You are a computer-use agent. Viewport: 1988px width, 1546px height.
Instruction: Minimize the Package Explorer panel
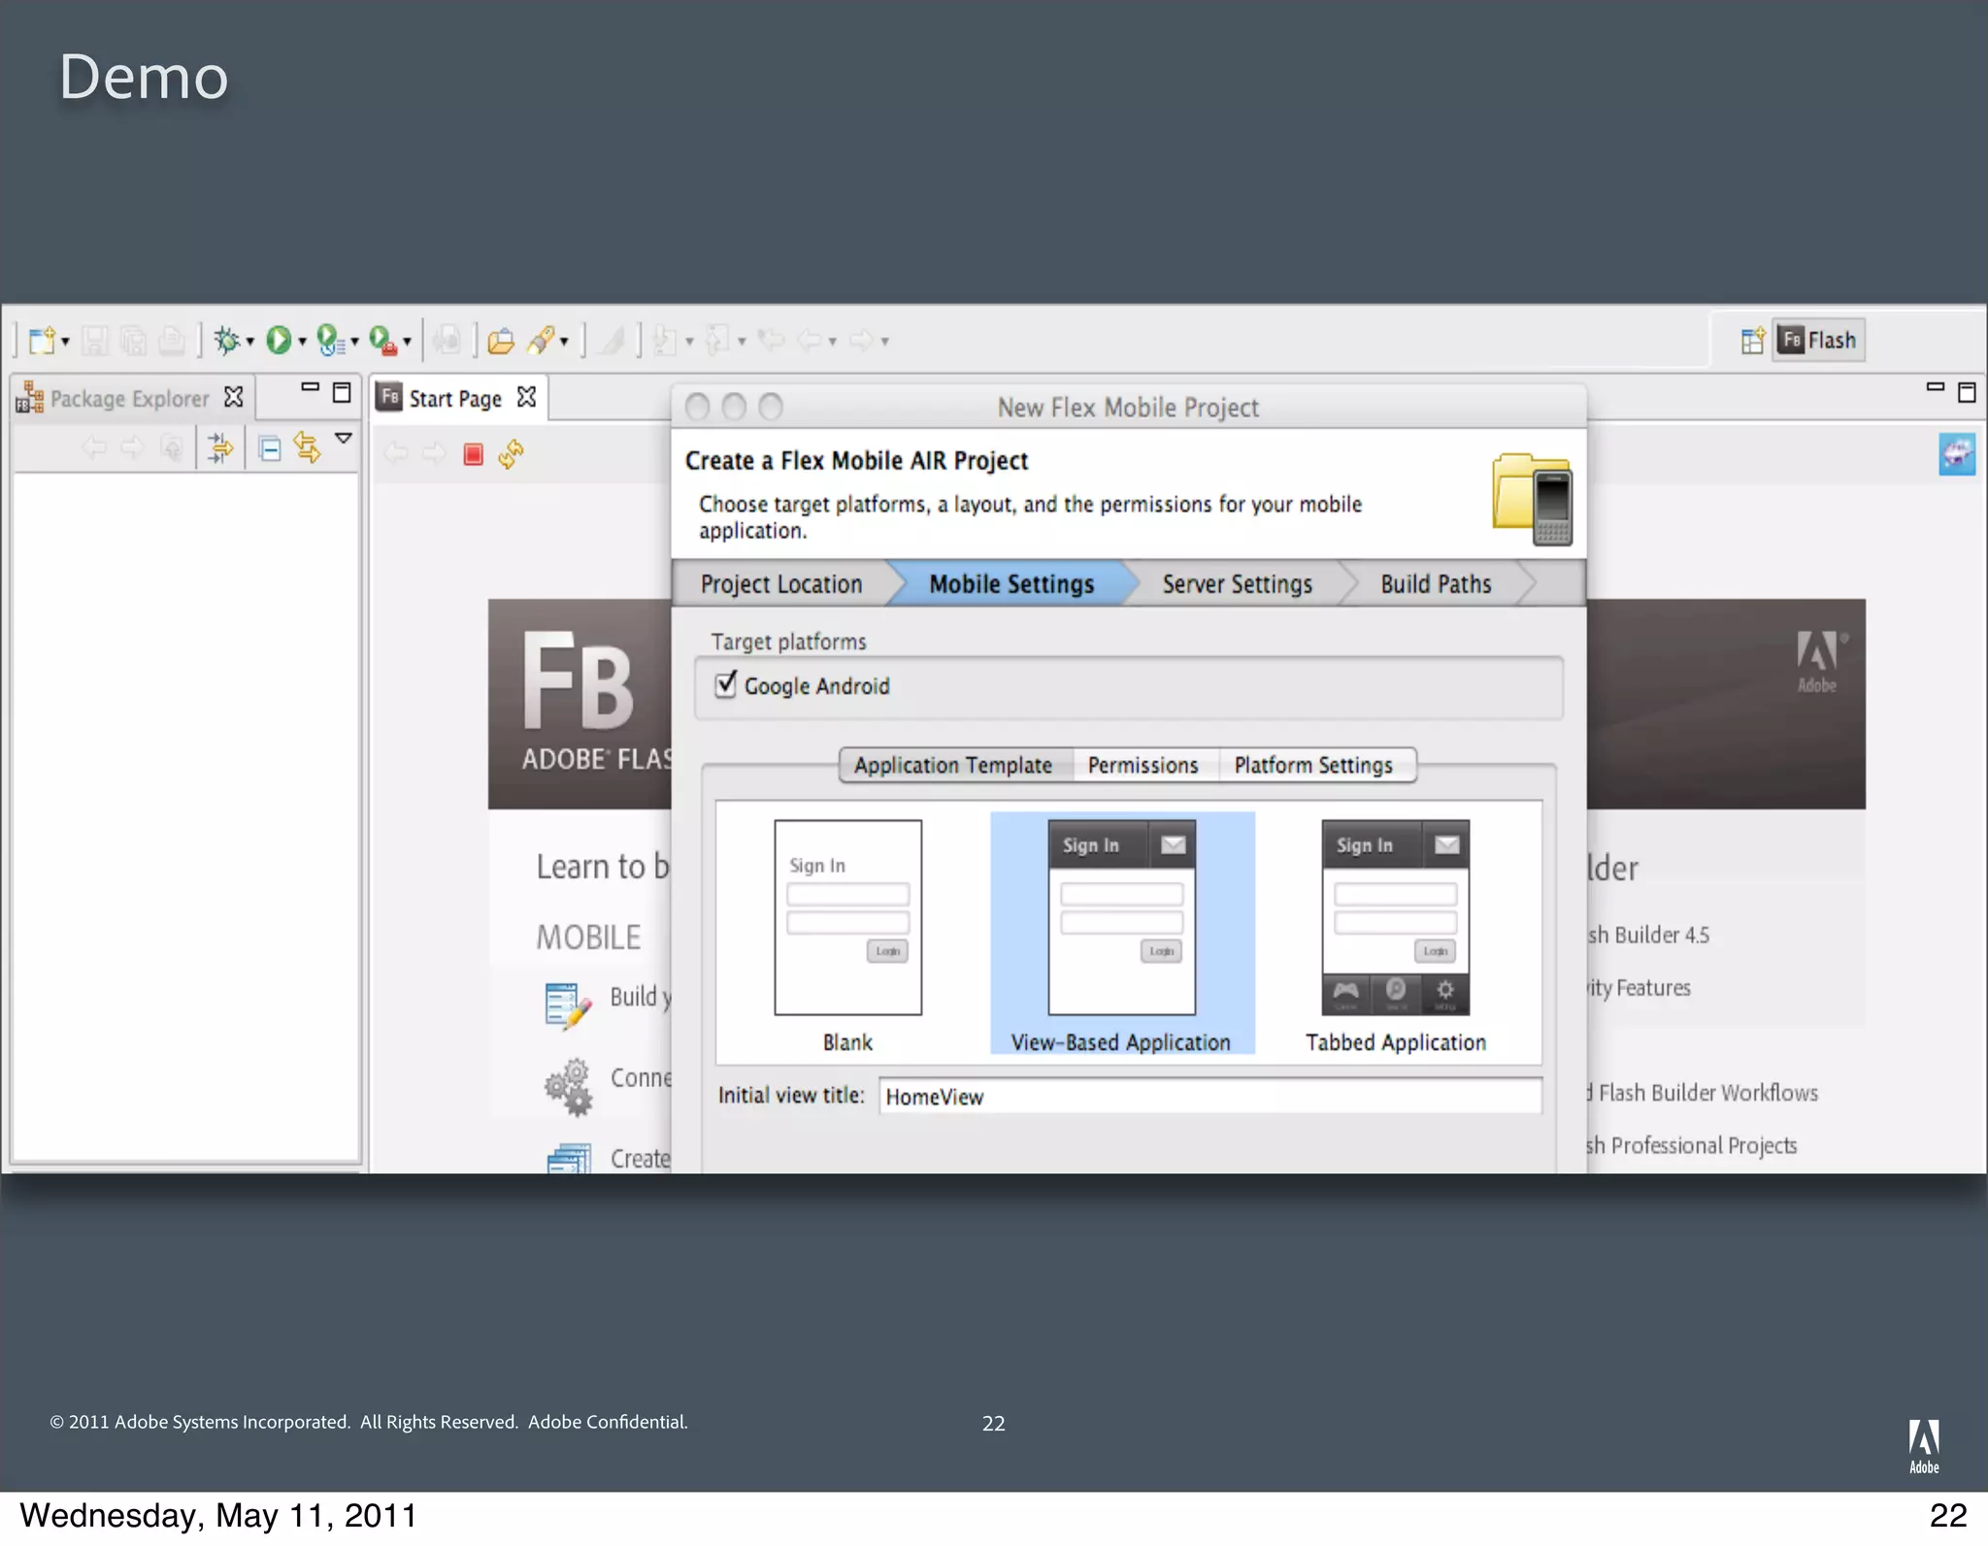tap(310, 387)
